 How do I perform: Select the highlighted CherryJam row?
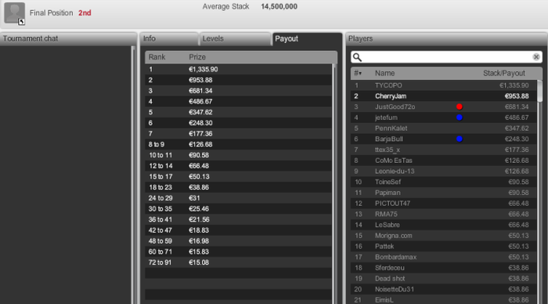pyautogui.click(x=444, y=96)
